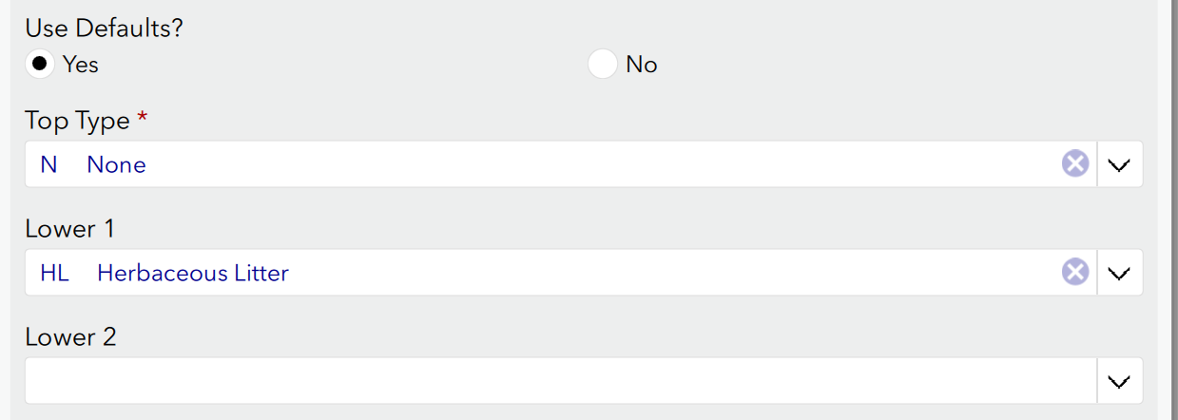Screen dimensions: 1178x420
Task: Click the N code in Top Type
Action: point(48,165)
